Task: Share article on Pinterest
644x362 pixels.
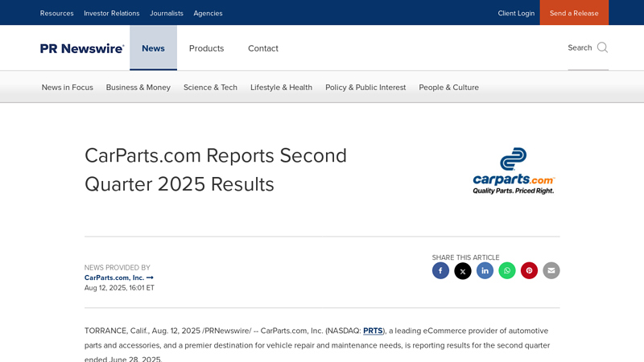Action: [529, 270]
